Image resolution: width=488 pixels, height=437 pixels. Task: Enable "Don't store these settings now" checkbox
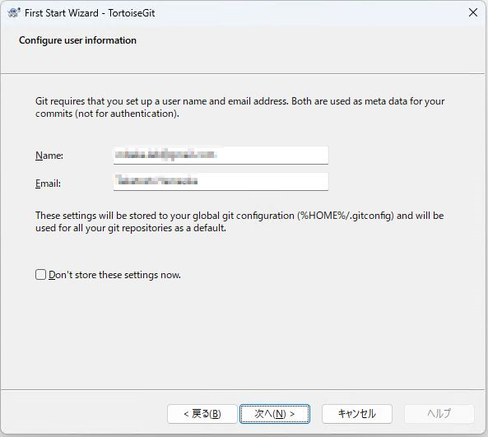click(41, 275)
